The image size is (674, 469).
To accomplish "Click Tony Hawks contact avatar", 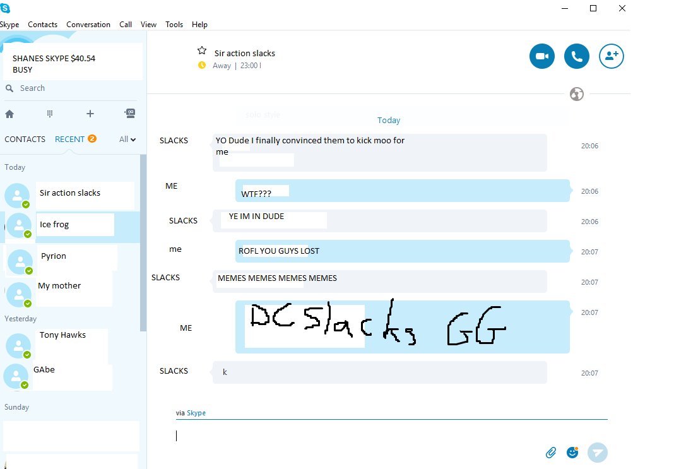I will (x=18, y=346).
